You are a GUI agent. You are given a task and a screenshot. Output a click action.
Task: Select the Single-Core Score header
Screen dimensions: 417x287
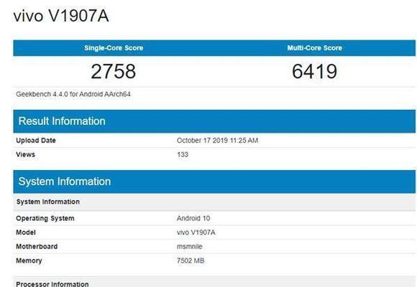point(114,48)
